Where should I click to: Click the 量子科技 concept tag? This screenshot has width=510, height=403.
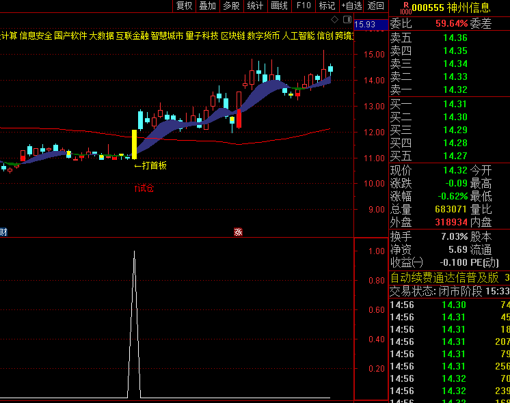pyautogui.click(x=202, y=36)
